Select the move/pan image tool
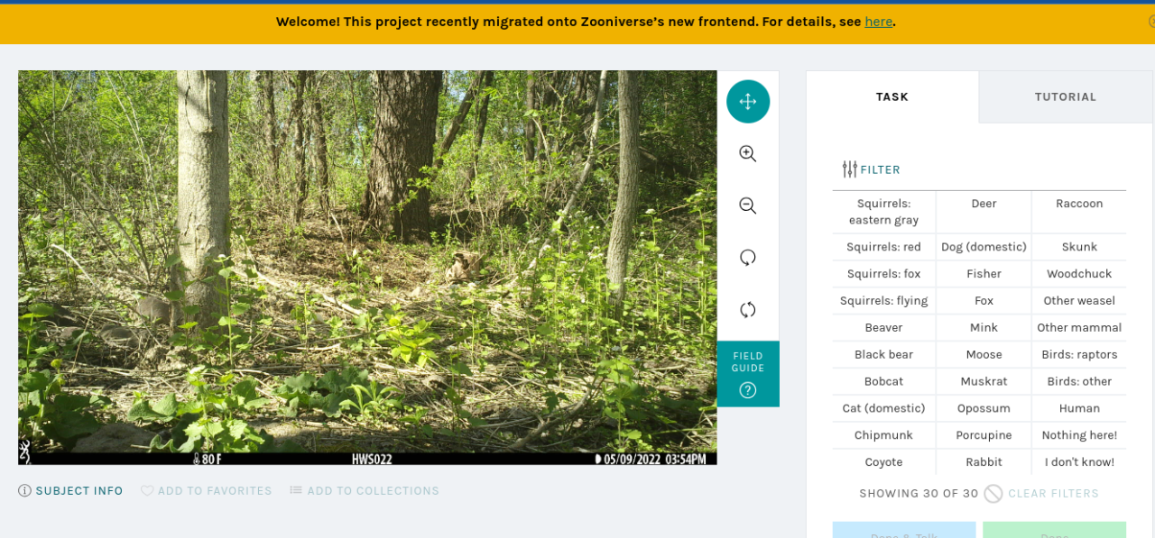The image size is (1155, 538). 748,102
